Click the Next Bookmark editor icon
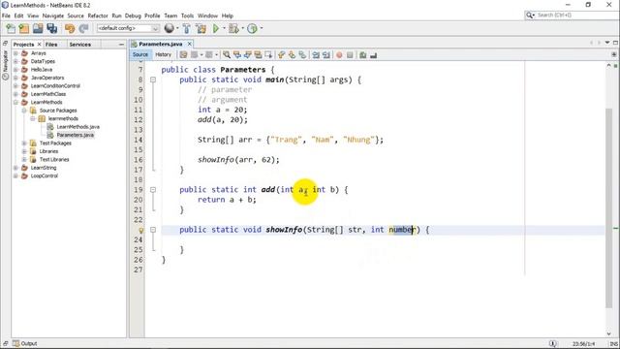Viewport: 620px width, 349px height. tap(292, 55)
